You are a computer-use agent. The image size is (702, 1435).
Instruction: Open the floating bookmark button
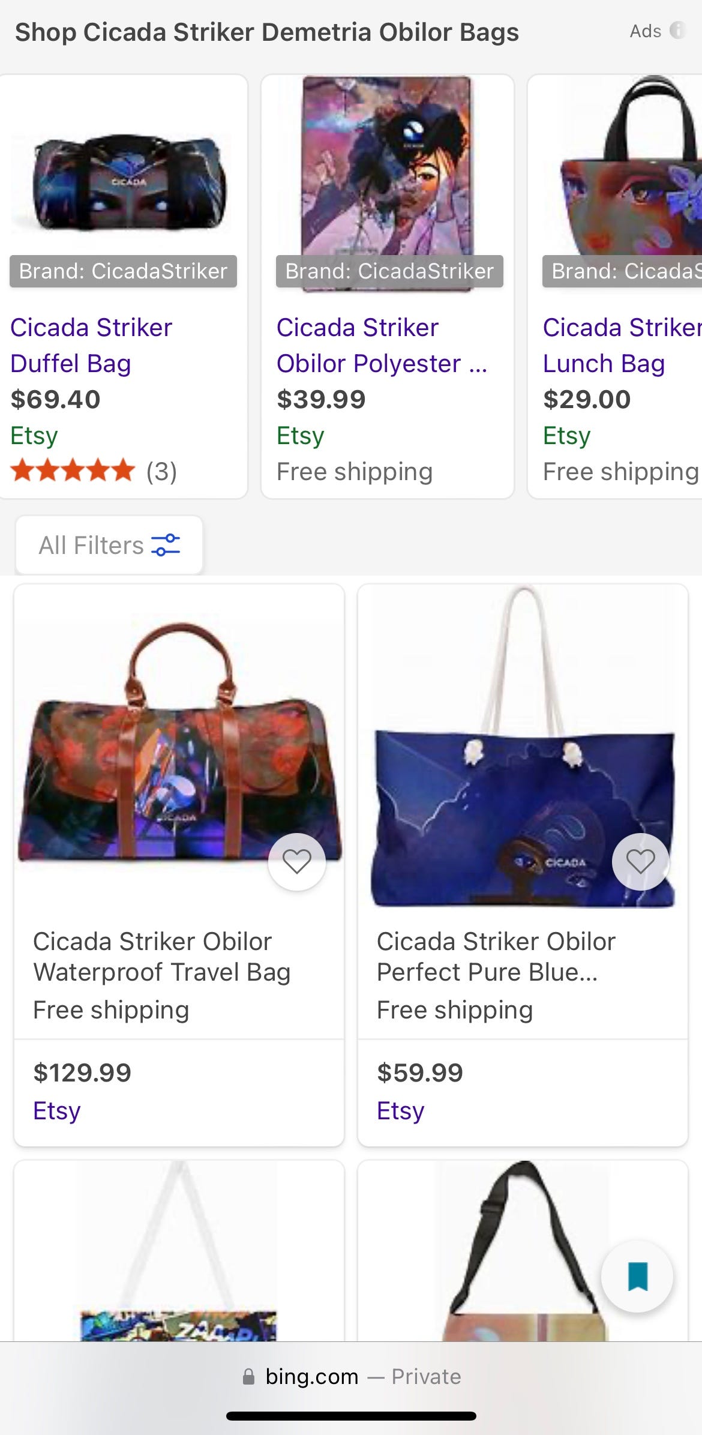point(637,1276)
